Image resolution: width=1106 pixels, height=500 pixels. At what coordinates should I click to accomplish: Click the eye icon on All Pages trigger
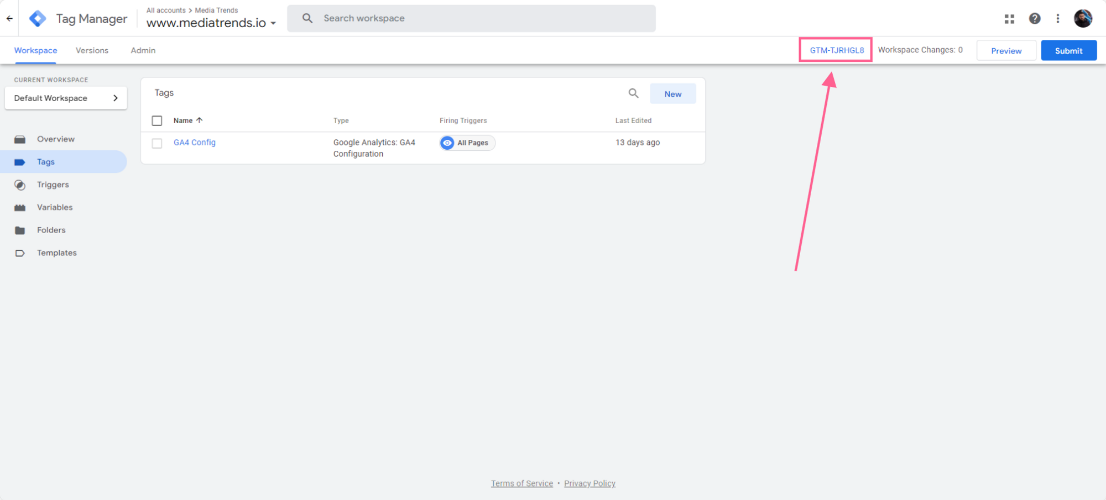tap(447, 143)
